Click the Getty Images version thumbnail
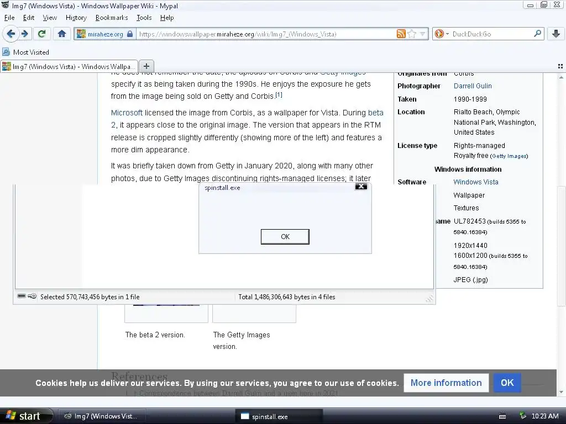 [x=254, y=313]
